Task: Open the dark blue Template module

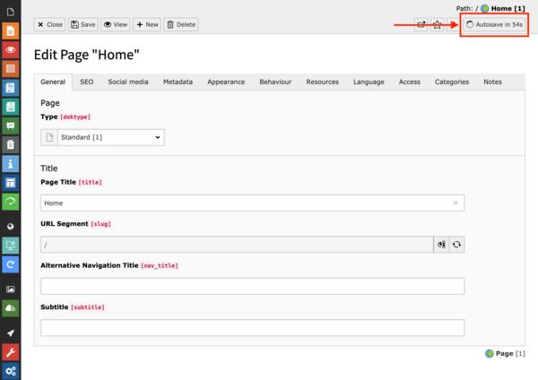Action: (x=10, y=183)
